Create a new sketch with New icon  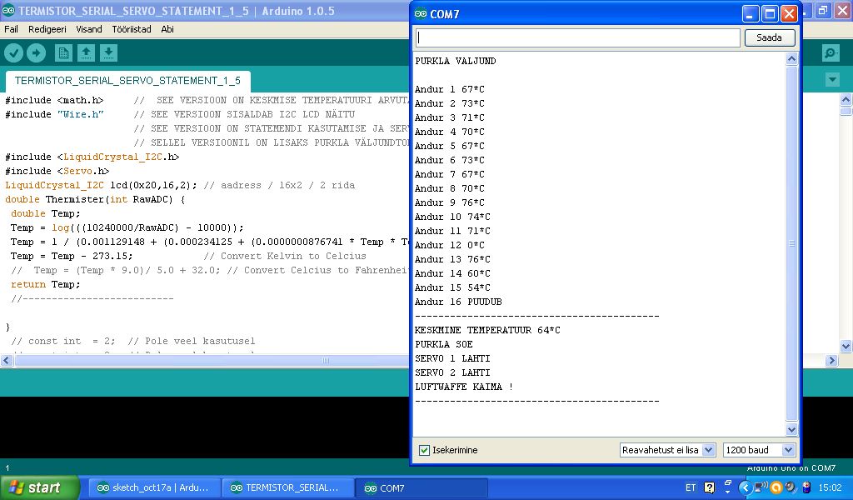coord(63,53)
